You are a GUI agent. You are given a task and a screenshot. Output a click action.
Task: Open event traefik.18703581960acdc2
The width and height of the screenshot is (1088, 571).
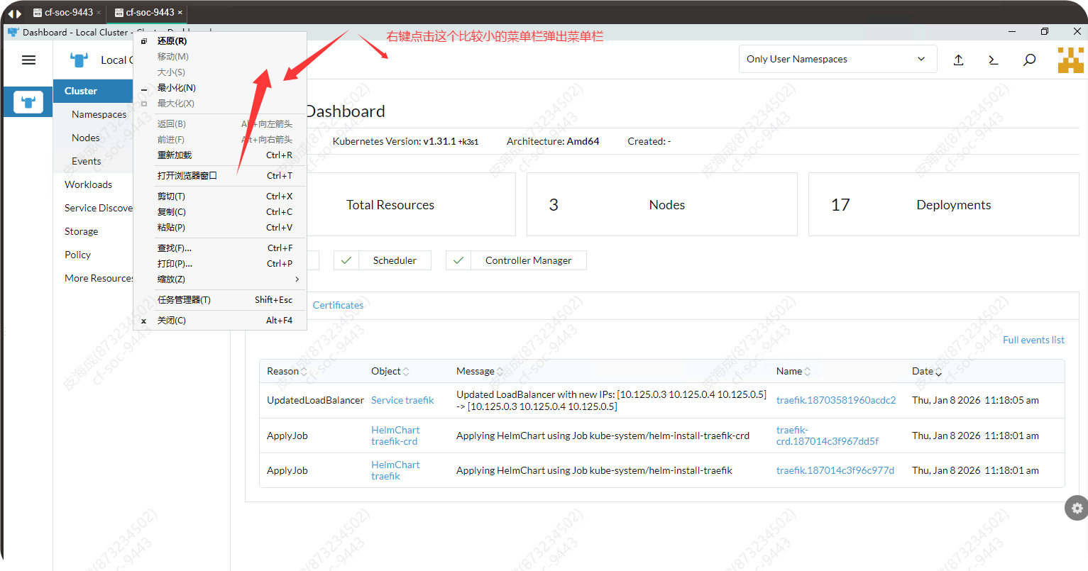click(836, 400)
